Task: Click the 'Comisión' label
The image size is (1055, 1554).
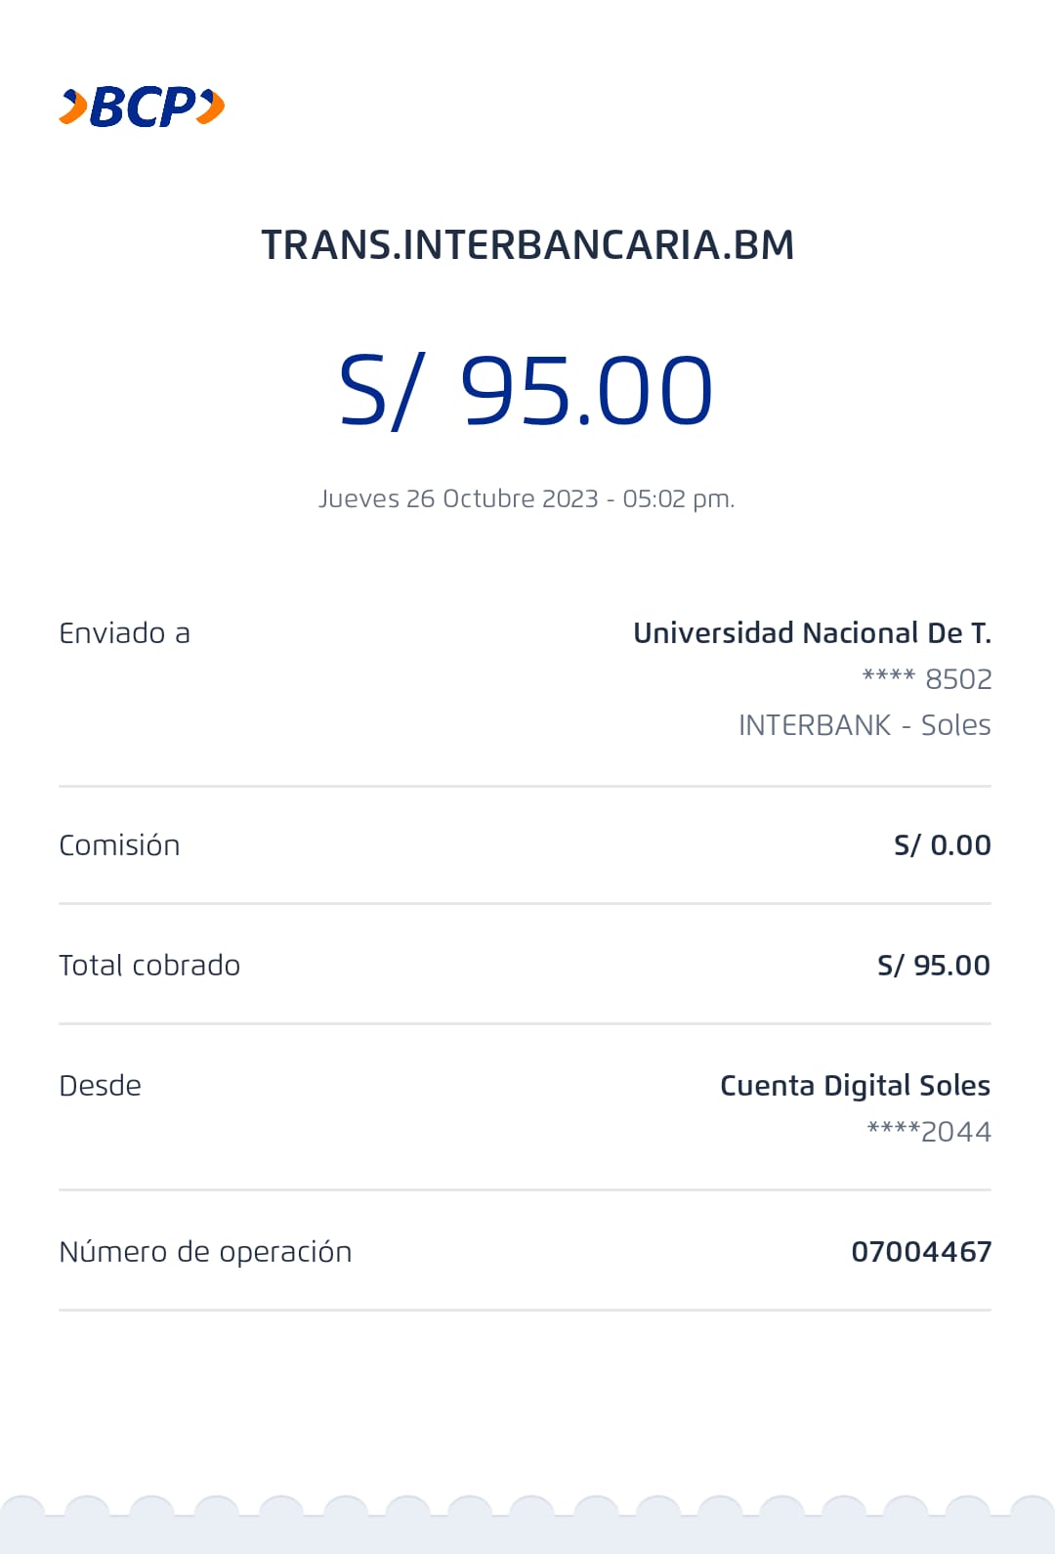Action: 119,845
